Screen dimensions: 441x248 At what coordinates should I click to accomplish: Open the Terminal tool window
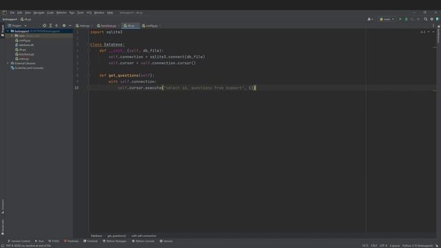pyautogui.click(x=90, y=241)
